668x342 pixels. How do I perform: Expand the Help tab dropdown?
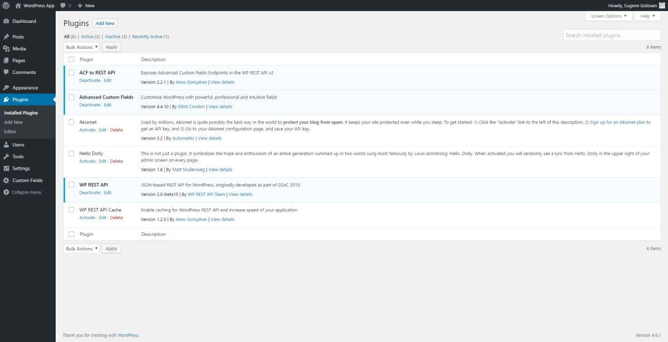(x=647, y=16)
